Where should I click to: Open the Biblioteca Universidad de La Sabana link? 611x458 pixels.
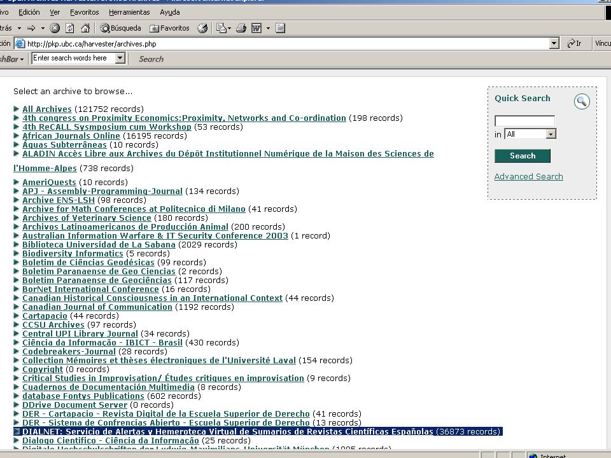point(99,244)
